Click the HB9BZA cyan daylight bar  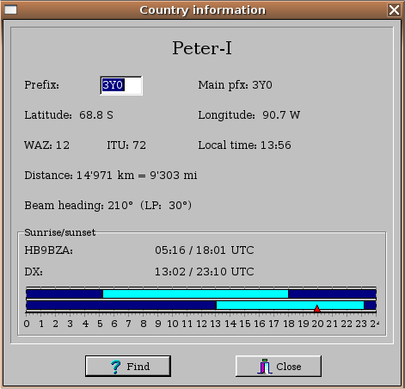coord(195,293)
